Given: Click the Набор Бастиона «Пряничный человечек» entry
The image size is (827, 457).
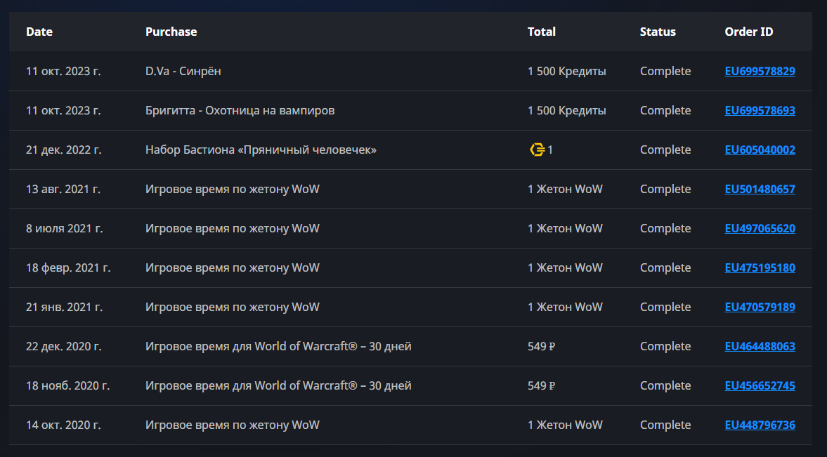Looking at the screenshot, I should (261, 150).
